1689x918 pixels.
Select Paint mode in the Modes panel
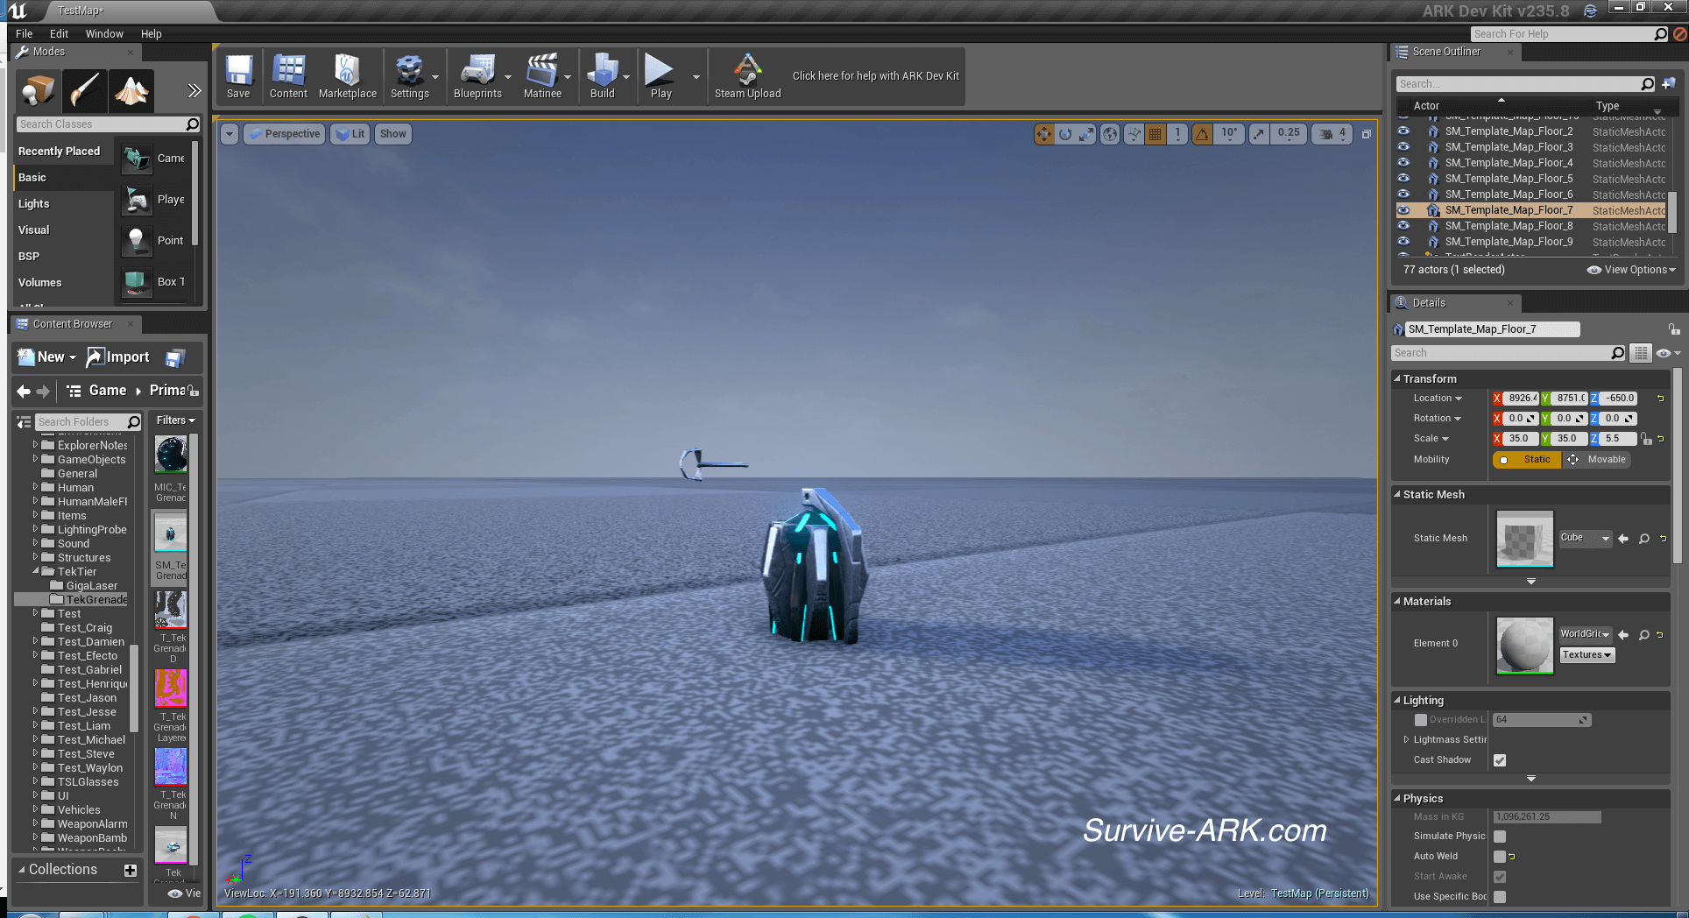(x=85, y=91)
